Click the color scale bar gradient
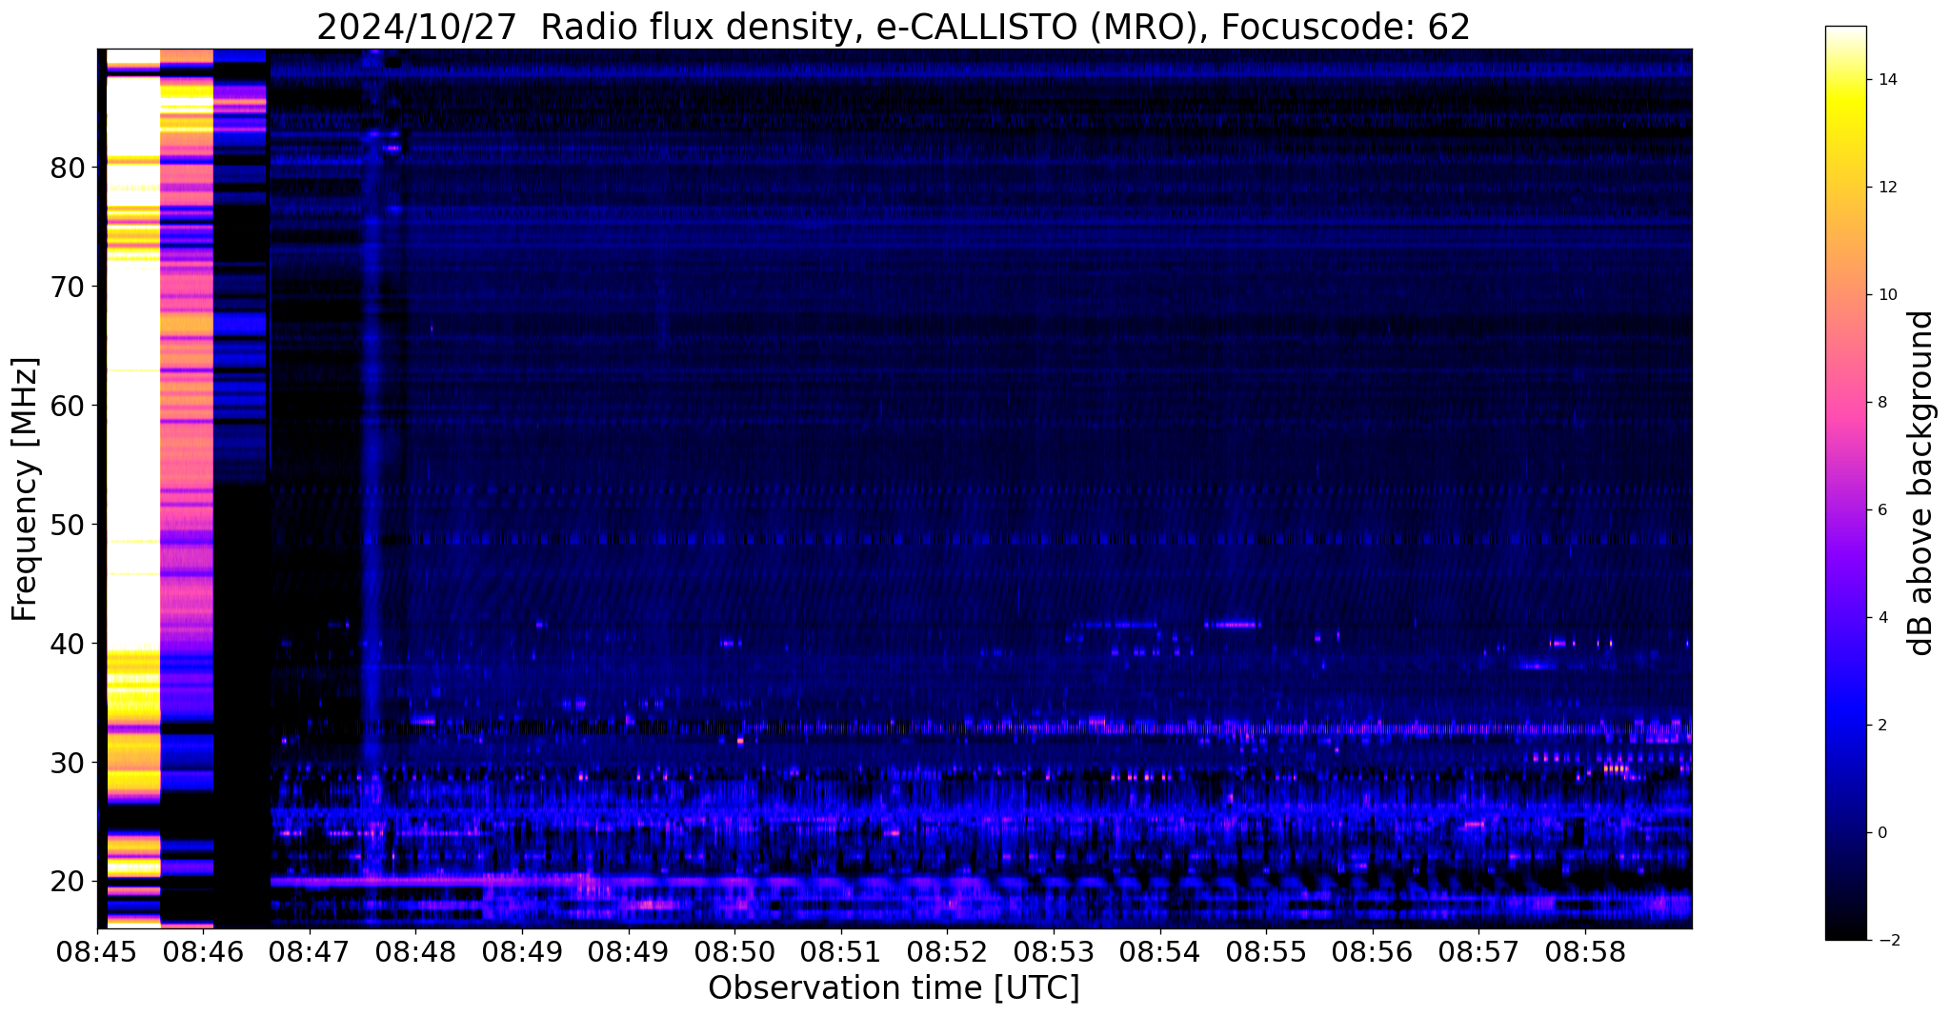The width and height of the screenshot is (1950, 1016). pos(1845,483)
